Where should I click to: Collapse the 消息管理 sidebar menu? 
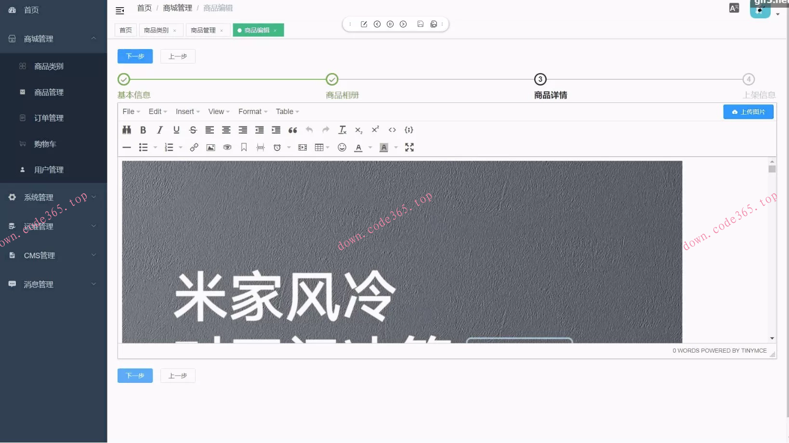39,284
